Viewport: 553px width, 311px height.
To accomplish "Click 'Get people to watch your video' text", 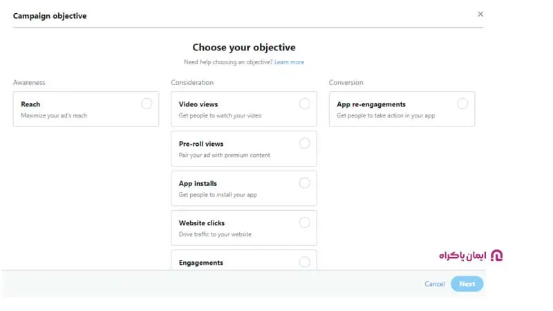I will coord(220,115).
